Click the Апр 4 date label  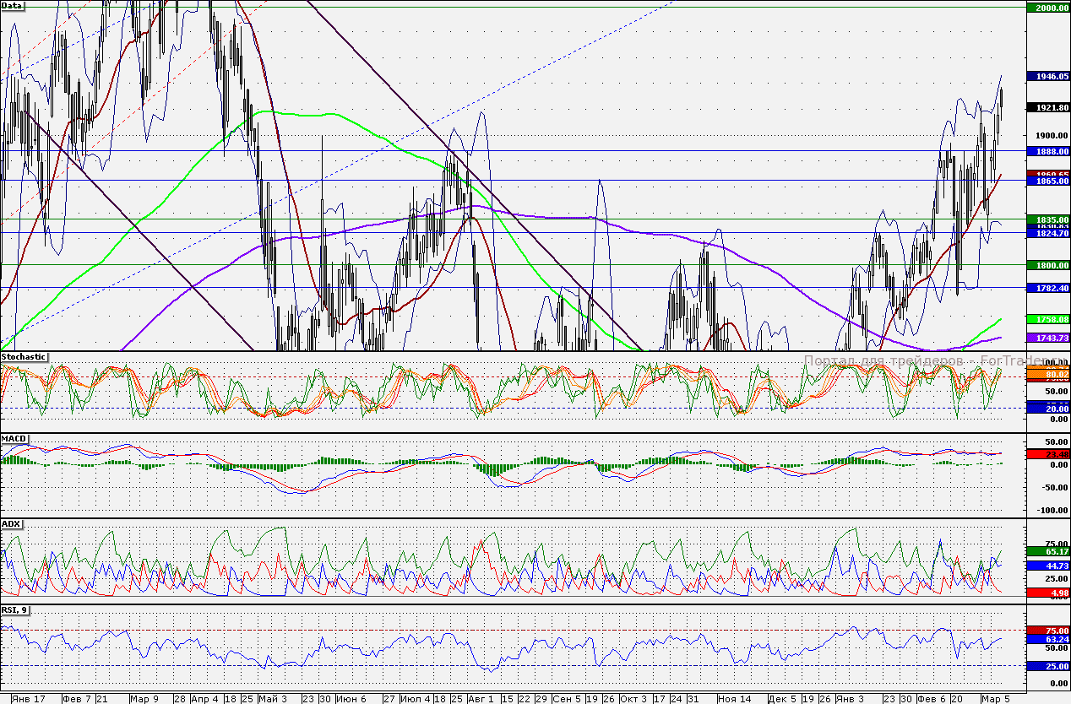[204, 699]
